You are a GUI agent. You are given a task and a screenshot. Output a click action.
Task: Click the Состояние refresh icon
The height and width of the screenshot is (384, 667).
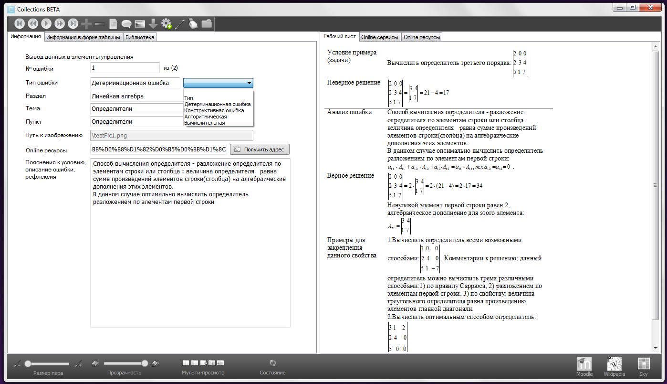pyautogui.click(x=273, y=363)
